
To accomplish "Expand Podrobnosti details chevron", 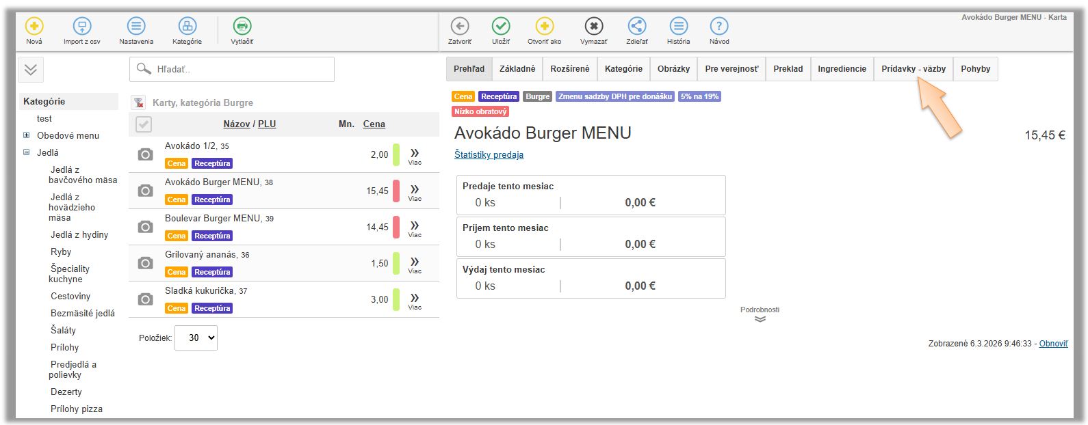I will click(760, 319).
